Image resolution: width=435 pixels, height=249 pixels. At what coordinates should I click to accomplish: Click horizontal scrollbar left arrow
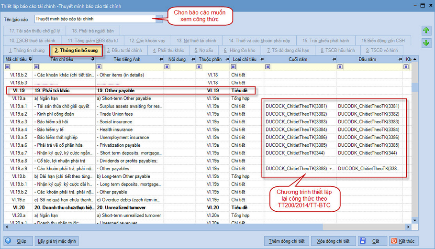pos(7,227)
